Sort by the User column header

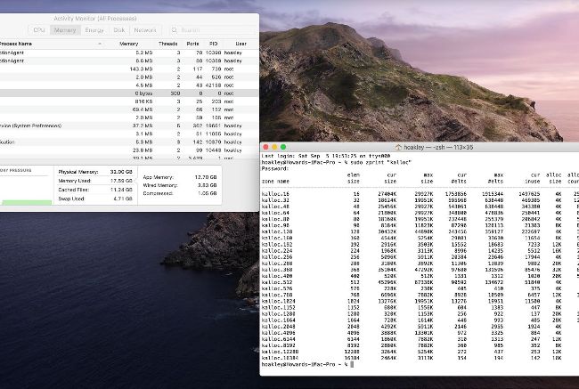click(x=239, y=42)
